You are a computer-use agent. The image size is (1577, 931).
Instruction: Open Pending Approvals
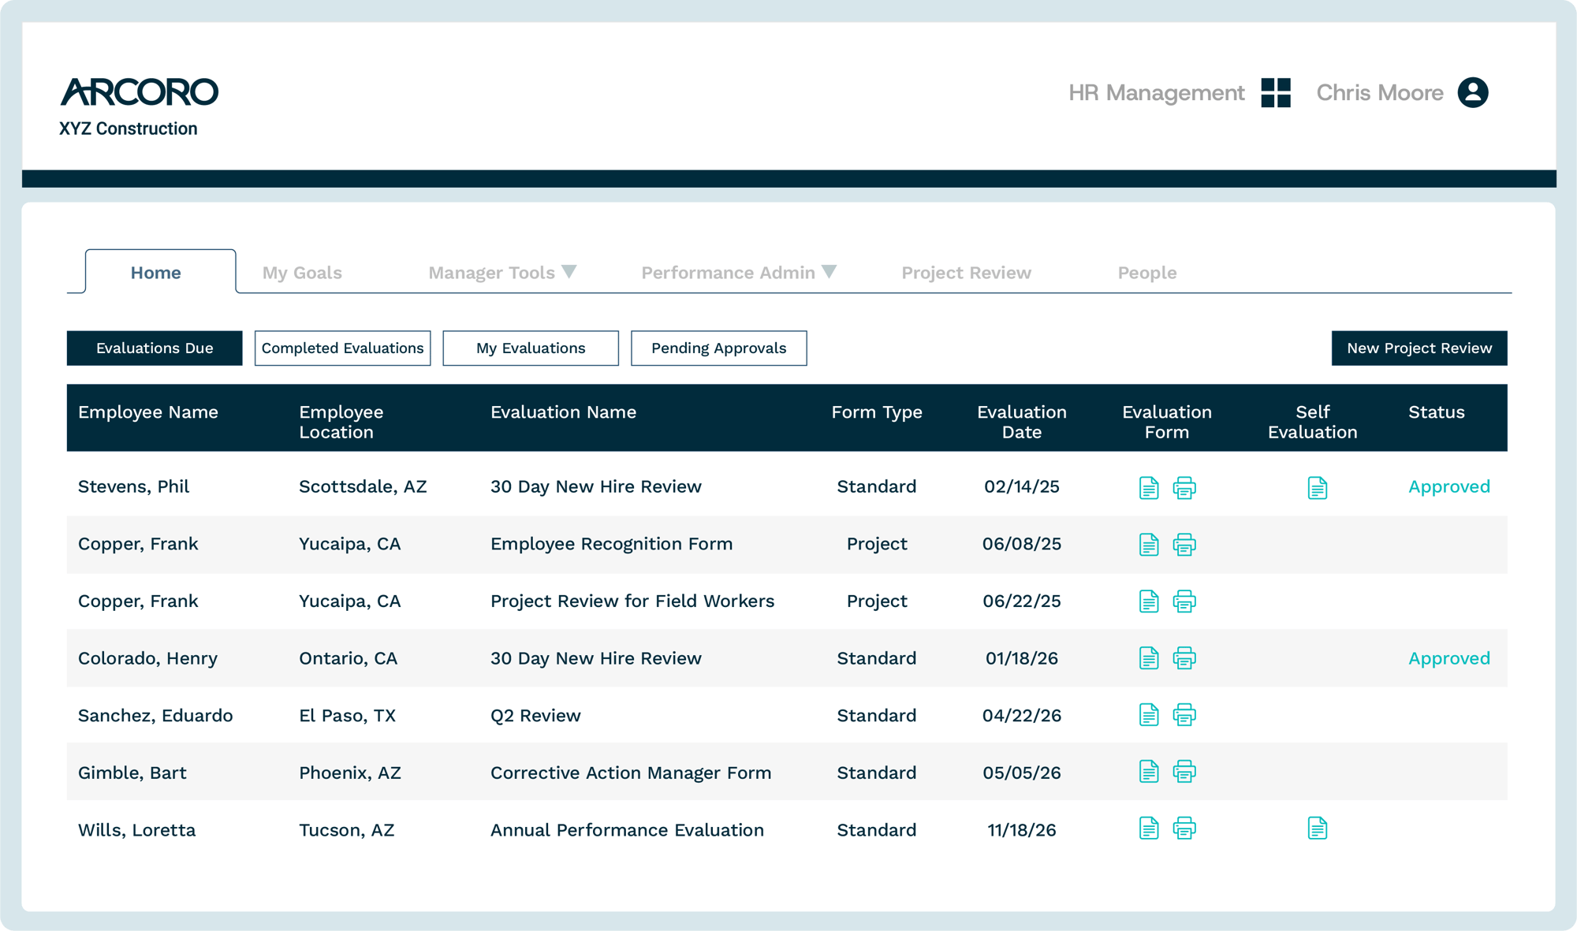click(718, 348)
